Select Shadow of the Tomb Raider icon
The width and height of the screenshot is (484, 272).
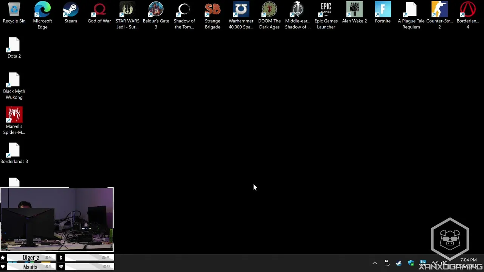(184, 15)
